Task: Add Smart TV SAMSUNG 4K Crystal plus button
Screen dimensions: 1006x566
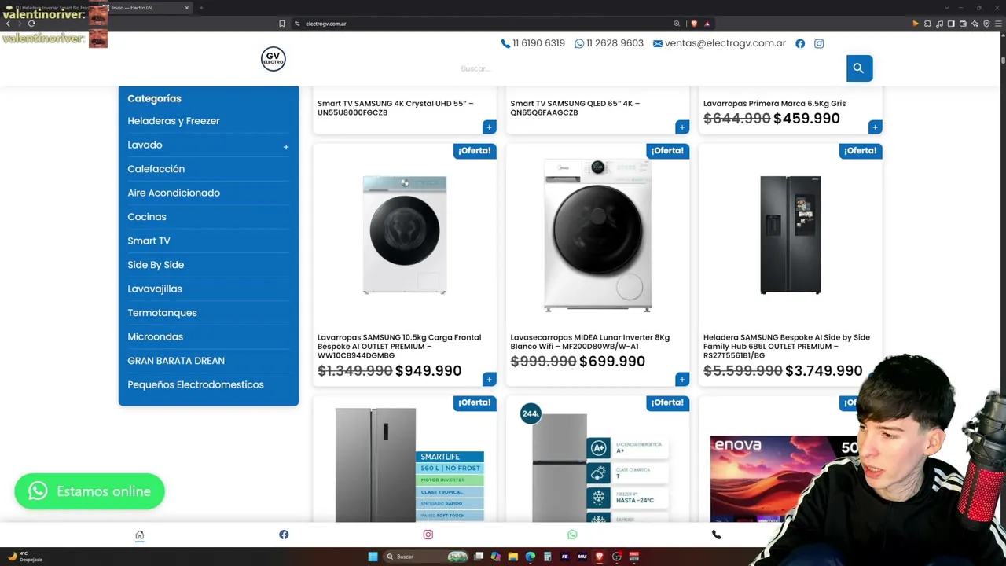Action: 489,127
